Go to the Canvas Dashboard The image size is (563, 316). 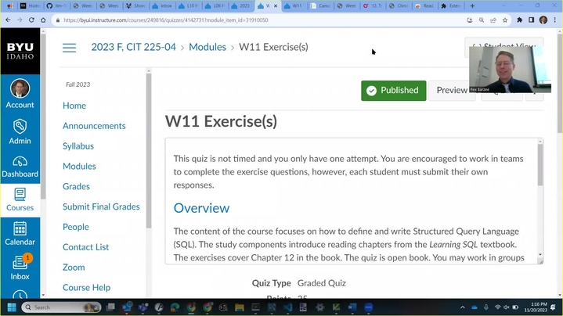point(20,167)
